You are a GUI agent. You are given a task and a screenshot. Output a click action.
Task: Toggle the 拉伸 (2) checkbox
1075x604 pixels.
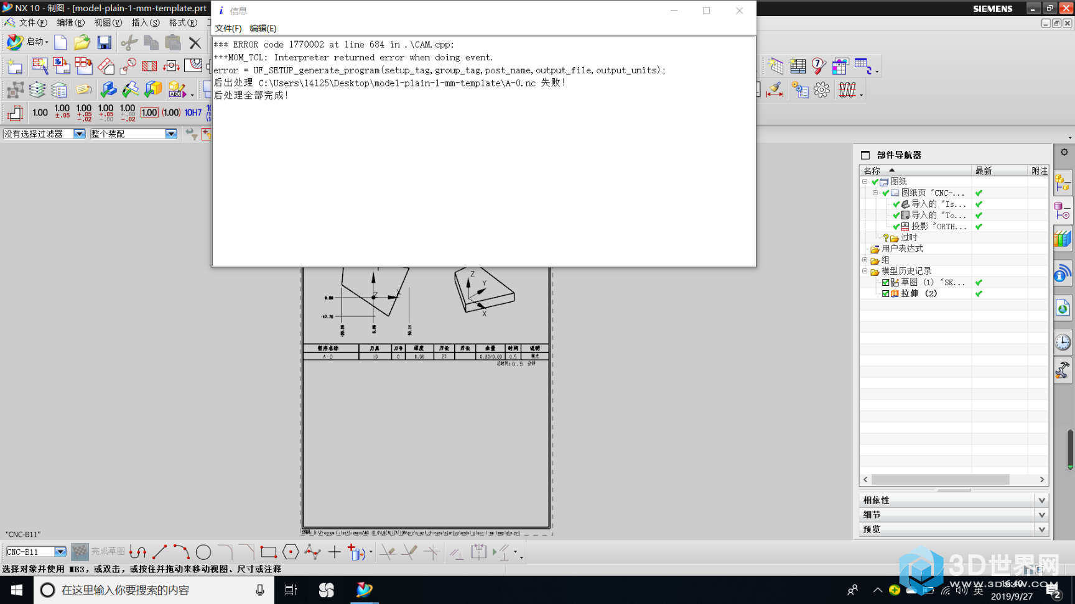click(x=886, y=294)
